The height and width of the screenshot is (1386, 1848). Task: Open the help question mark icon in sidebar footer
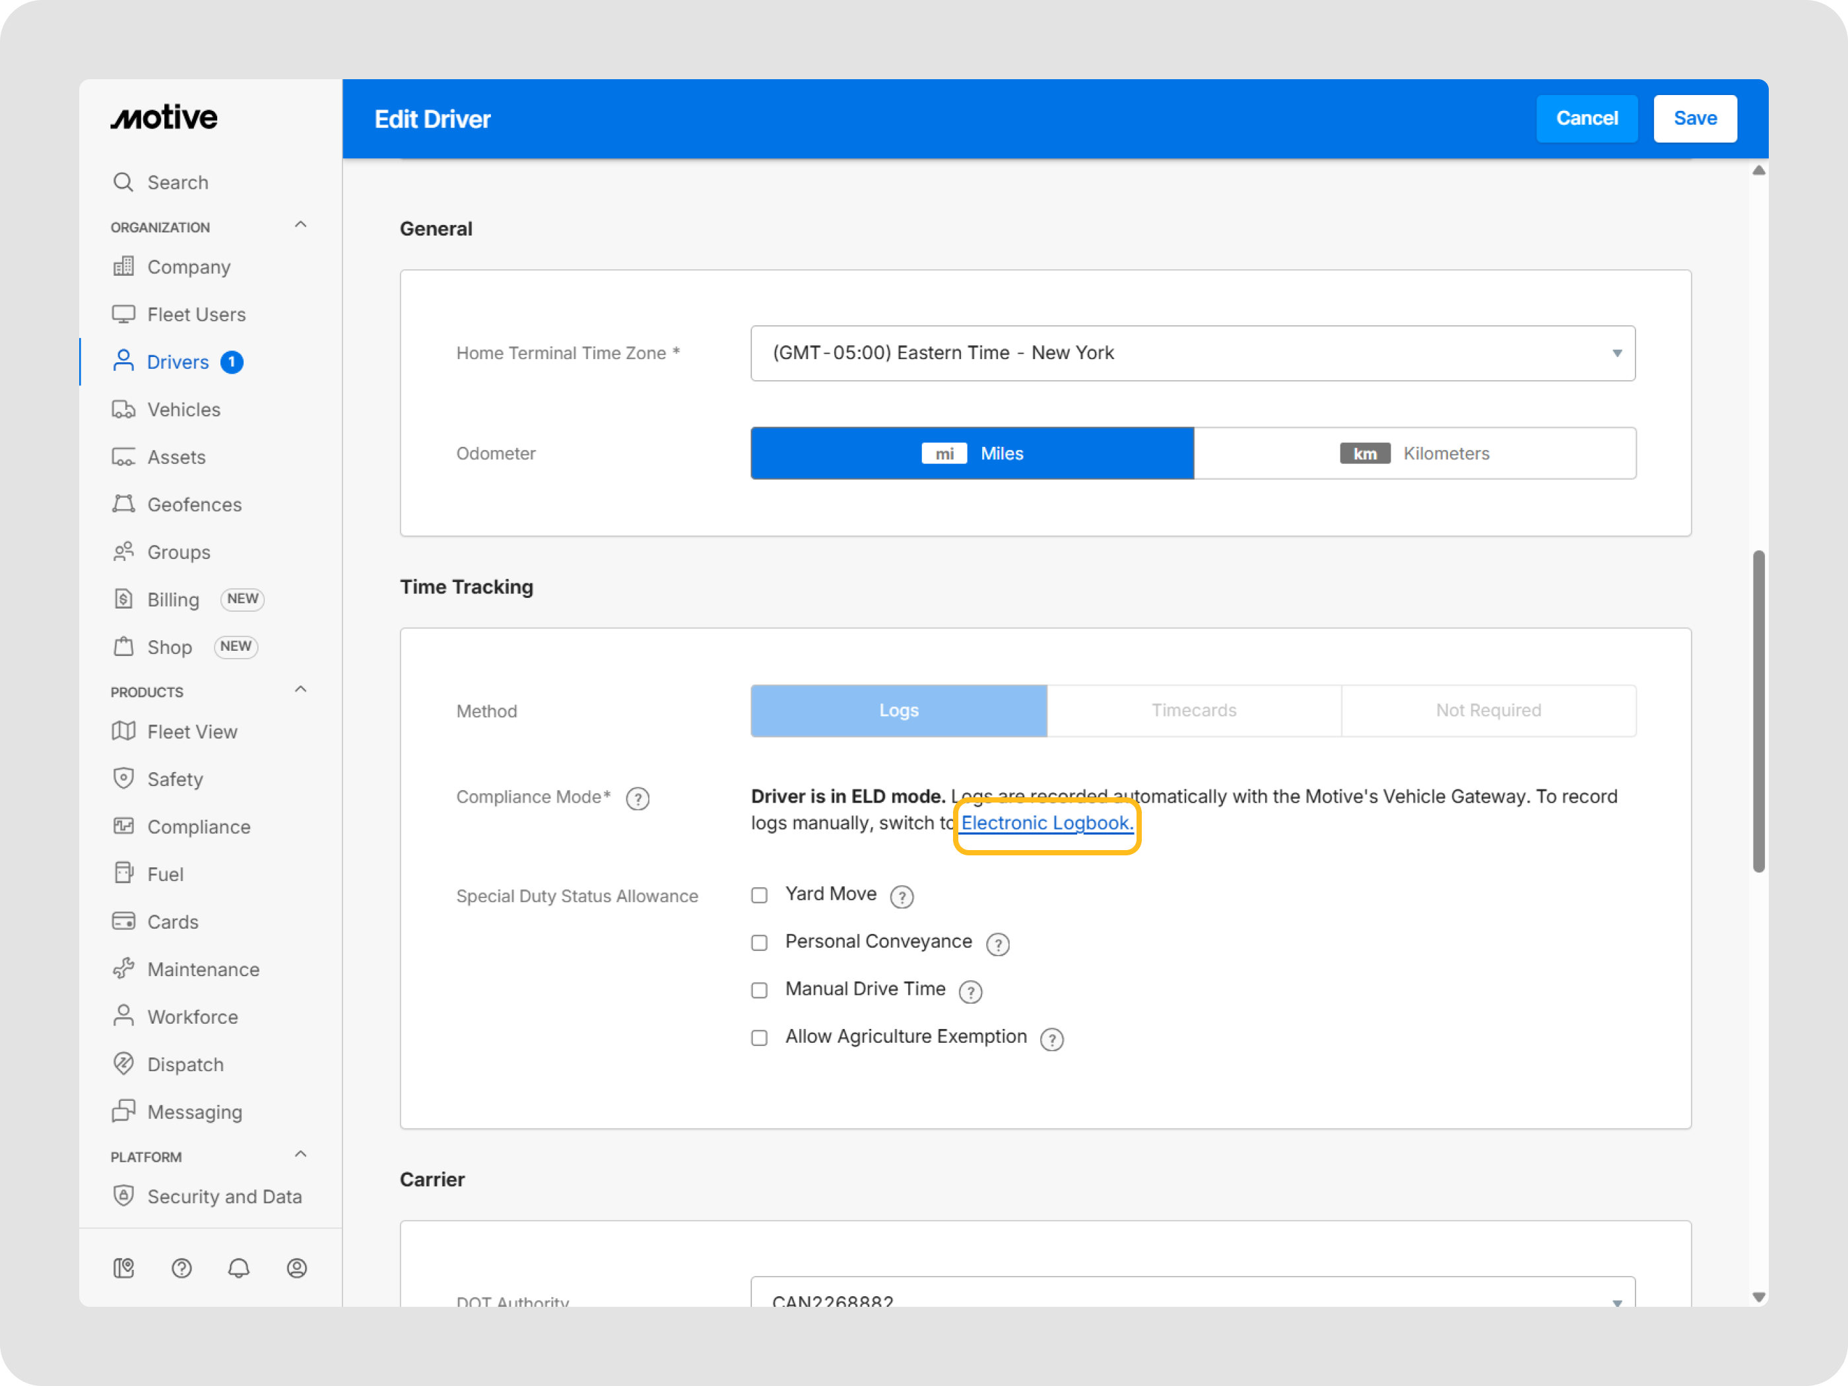point(181,1269)
